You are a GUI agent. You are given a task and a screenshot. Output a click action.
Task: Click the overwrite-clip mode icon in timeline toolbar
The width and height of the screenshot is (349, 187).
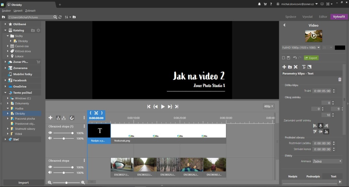[64, 118]
